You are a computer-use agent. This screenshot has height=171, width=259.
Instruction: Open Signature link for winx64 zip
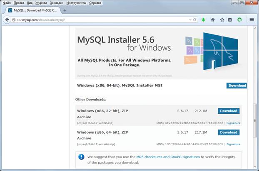[x=233, y=144]
